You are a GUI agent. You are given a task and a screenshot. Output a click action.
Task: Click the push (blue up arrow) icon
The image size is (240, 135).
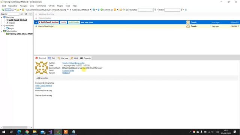pos(99,10)
